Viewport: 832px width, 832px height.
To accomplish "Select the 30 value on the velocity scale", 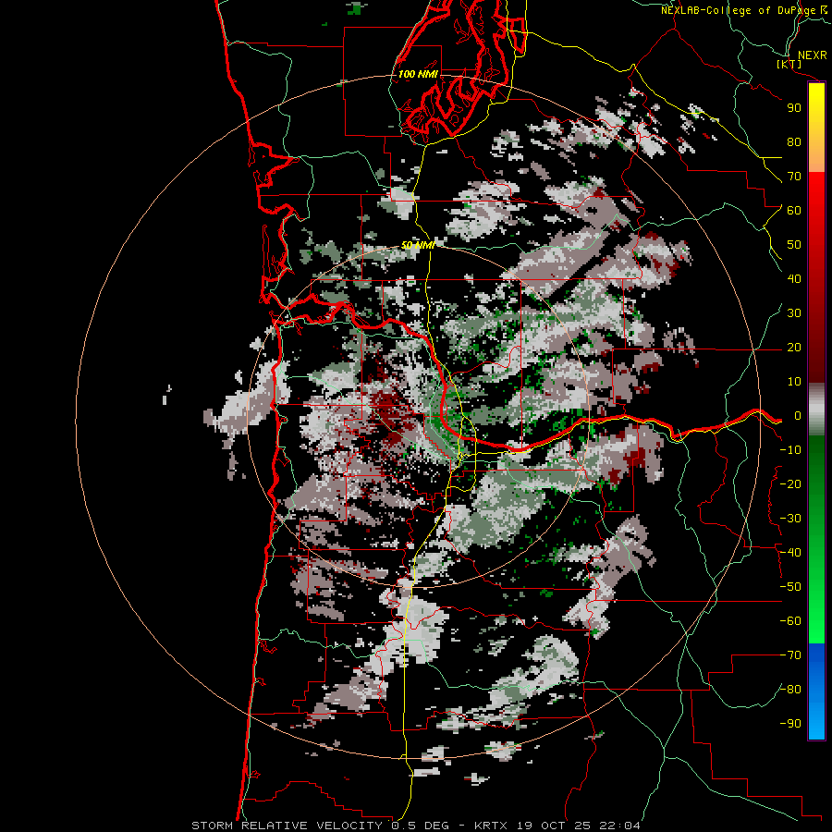I will pos(794,313).
